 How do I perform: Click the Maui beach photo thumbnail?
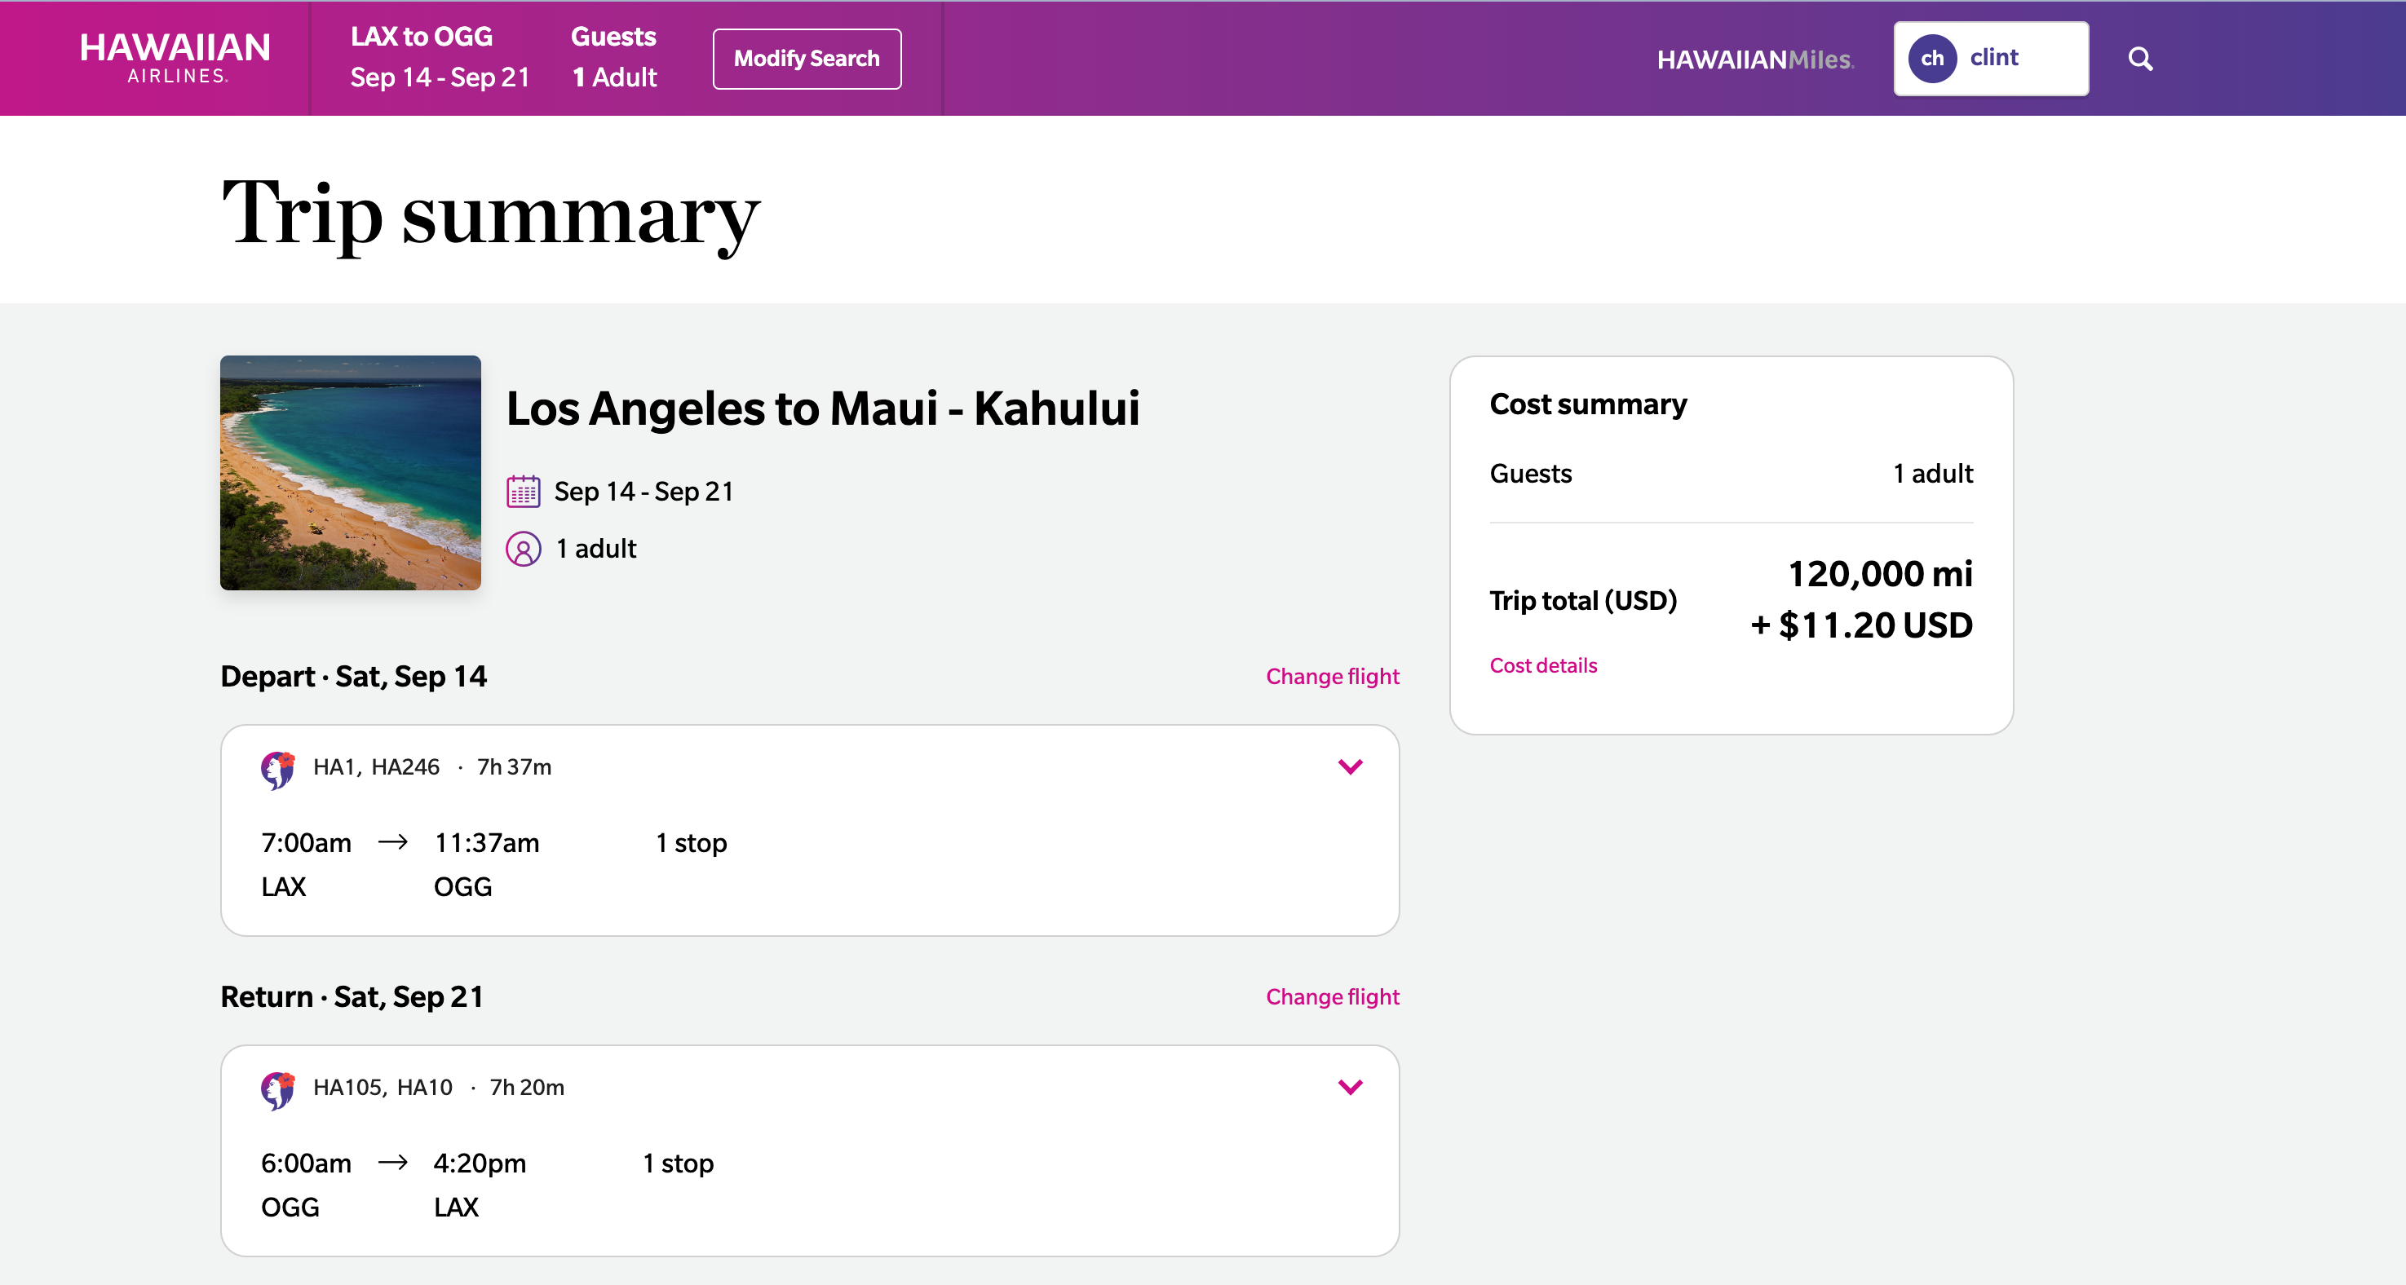[350, 473]
